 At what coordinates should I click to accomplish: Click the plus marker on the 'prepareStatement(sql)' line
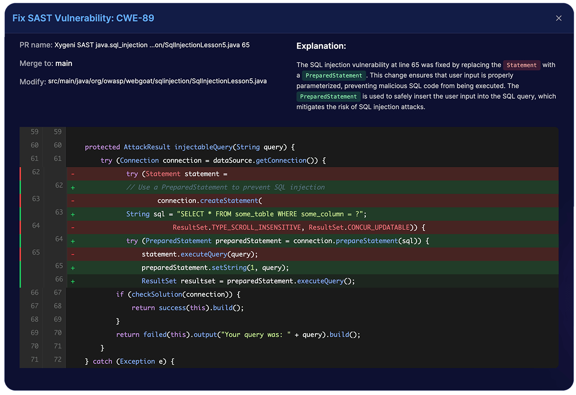coord(72,241)
